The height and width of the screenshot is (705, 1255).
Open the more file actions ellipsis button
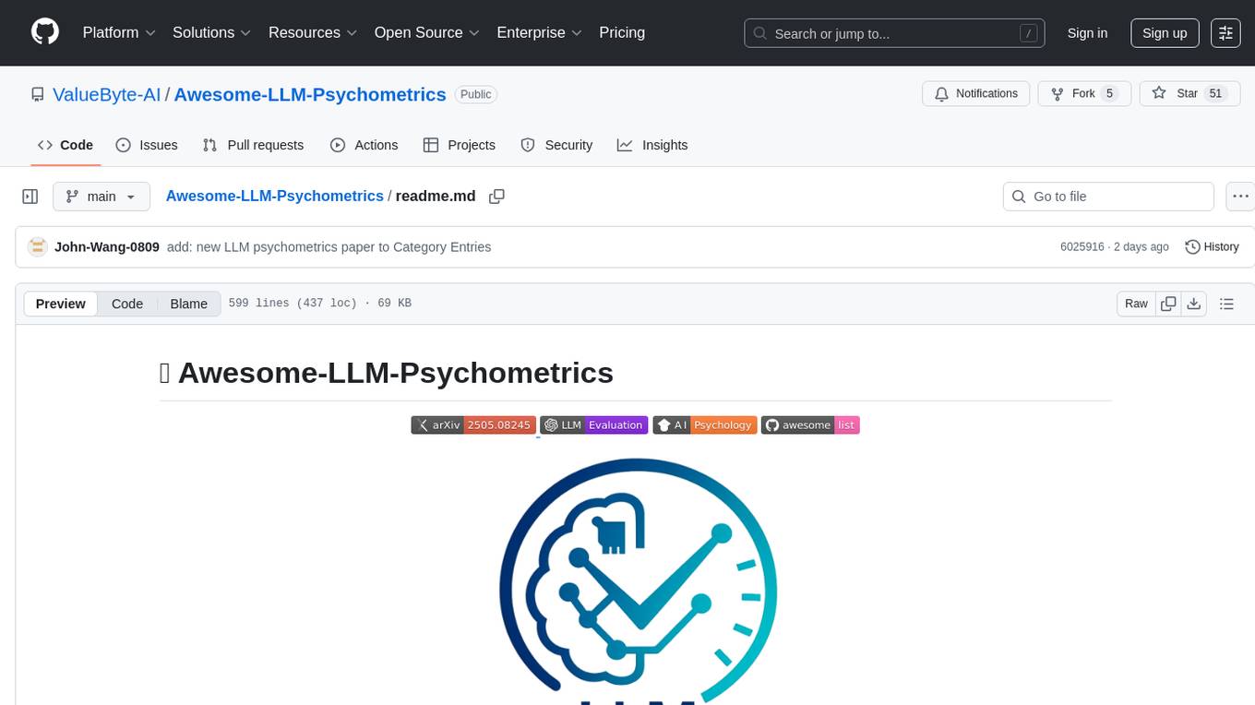(1240, 197)
